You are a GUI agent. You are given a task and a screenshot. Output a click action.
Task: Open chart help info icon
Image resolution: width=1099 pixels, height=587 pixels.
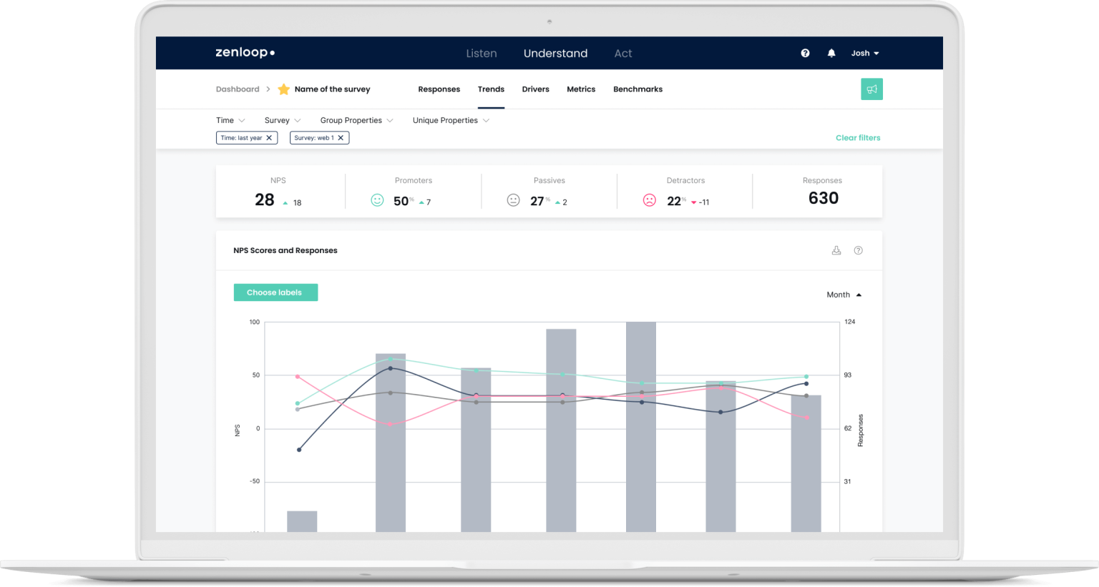click(x=859, y=250)
